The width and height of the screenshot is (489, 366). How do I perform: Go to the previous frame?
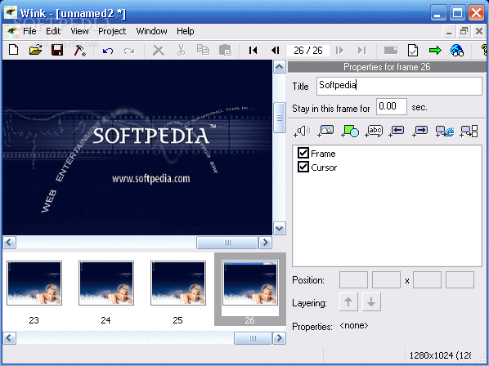[275, 50]
